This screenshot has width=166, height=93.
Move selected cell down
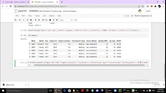click(39, 20)
